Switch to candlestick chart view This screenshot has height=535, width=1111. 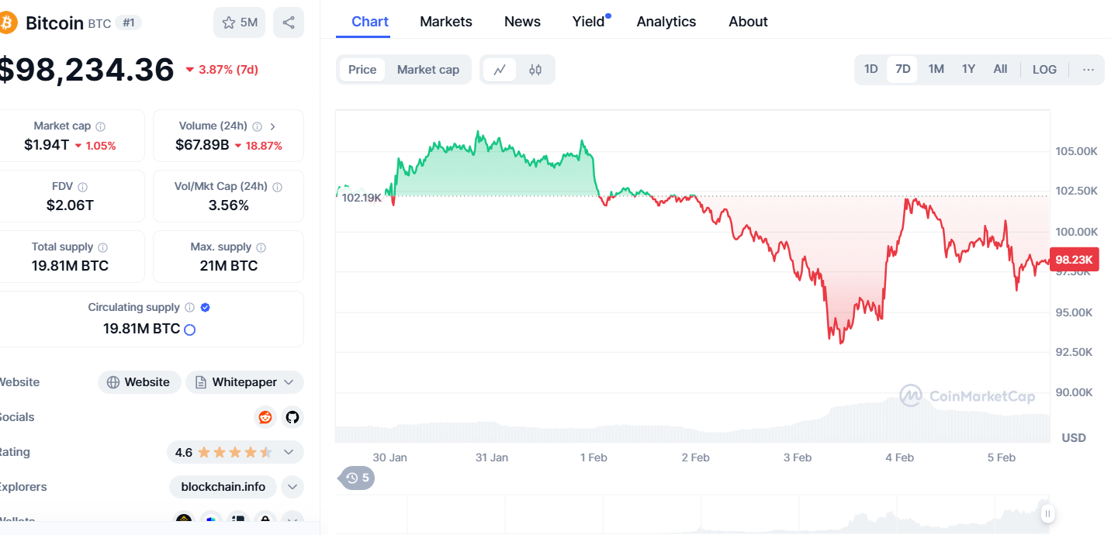click(x=535, y=70)
